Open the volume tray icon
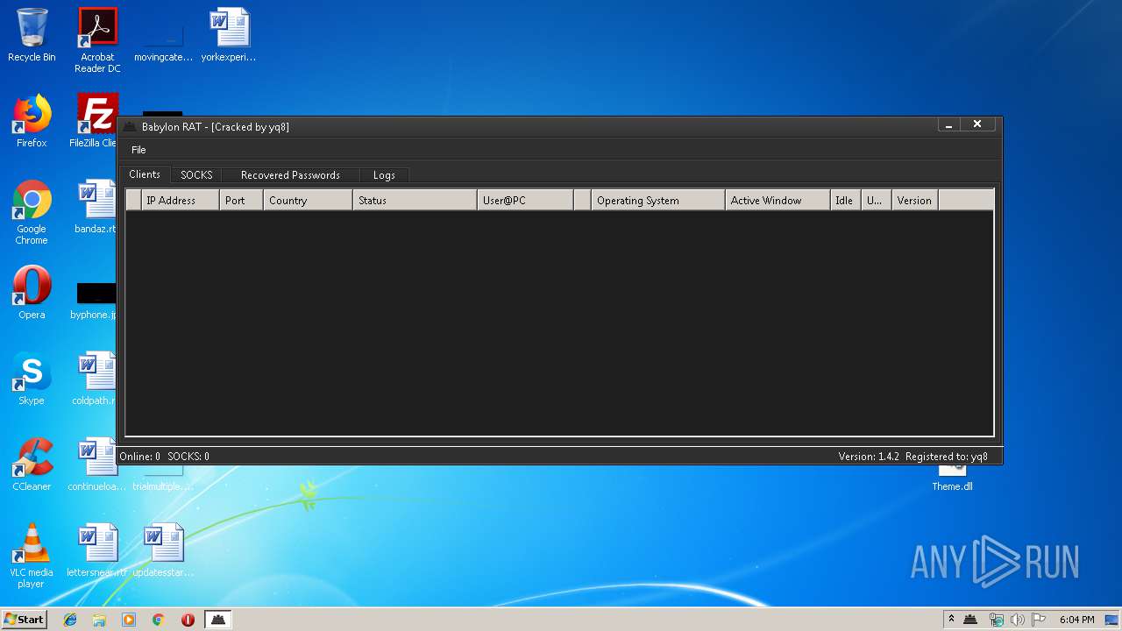The image size is (1122, 631). click(x=1017, y=620)
